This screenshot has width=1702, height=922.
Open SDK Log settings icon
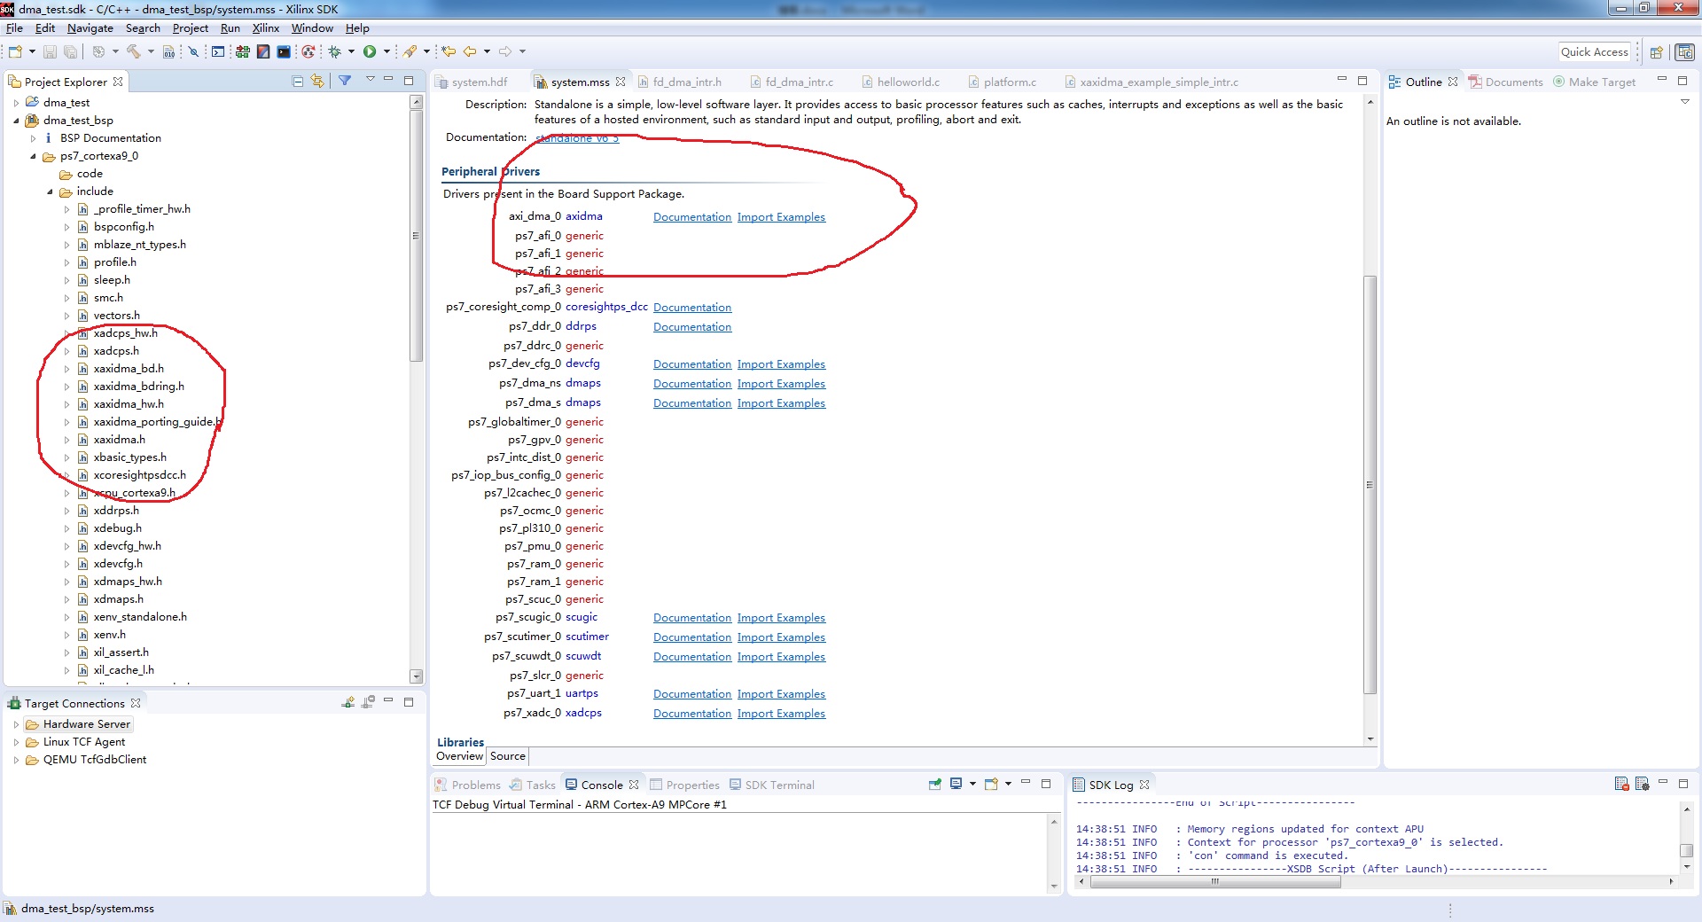click(x=1642, y=784)
